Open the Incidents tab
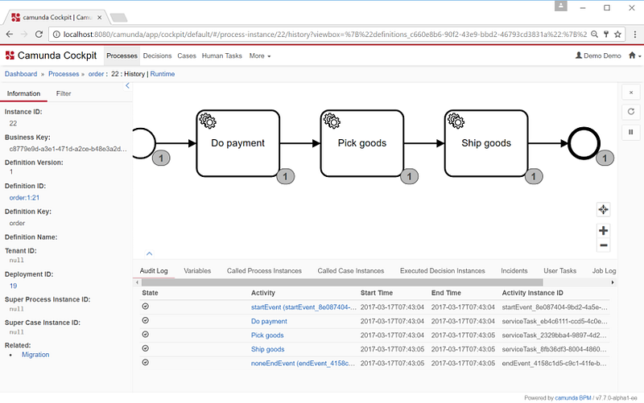This screenshot has height=403, width=644. click(x=514, y=271)
